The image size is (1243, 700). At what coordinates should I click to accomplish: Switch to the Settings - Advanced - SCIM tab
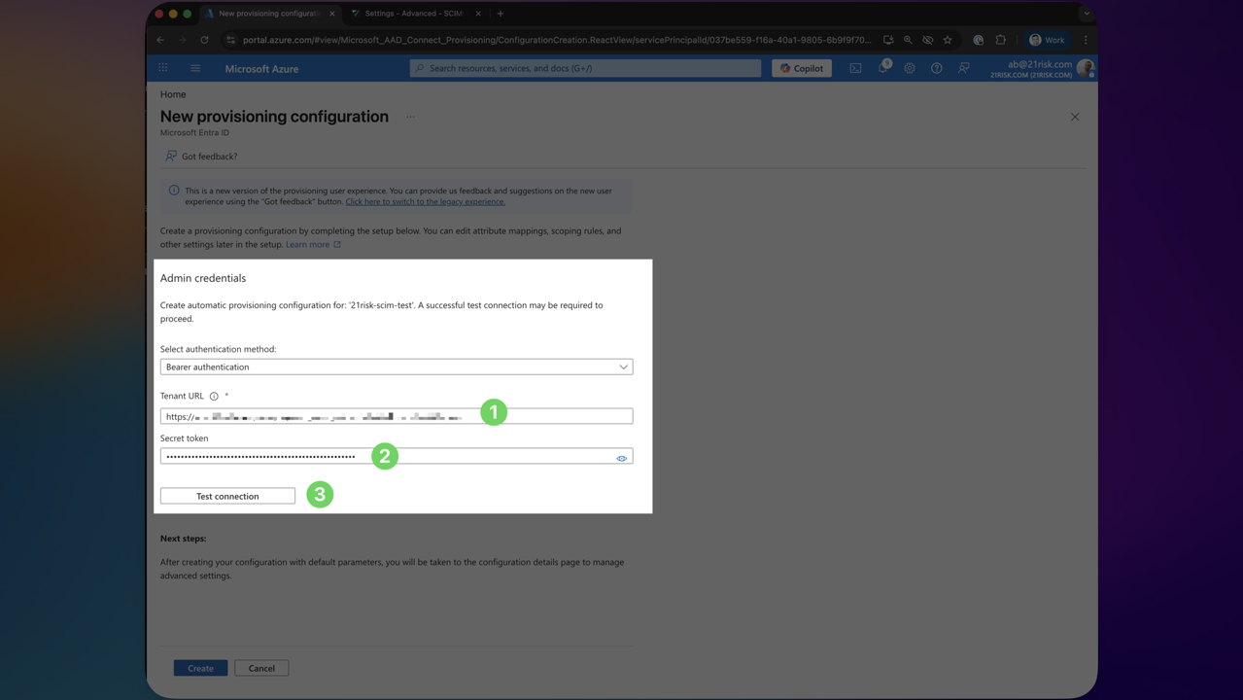tap(412, 14)
